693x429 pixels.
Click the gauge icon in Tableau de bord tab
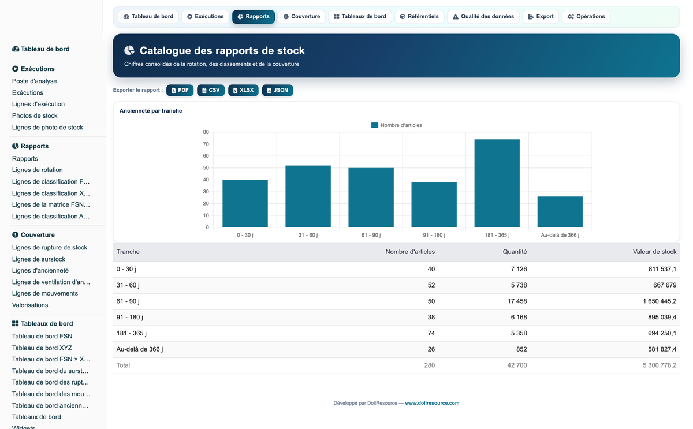126,17
